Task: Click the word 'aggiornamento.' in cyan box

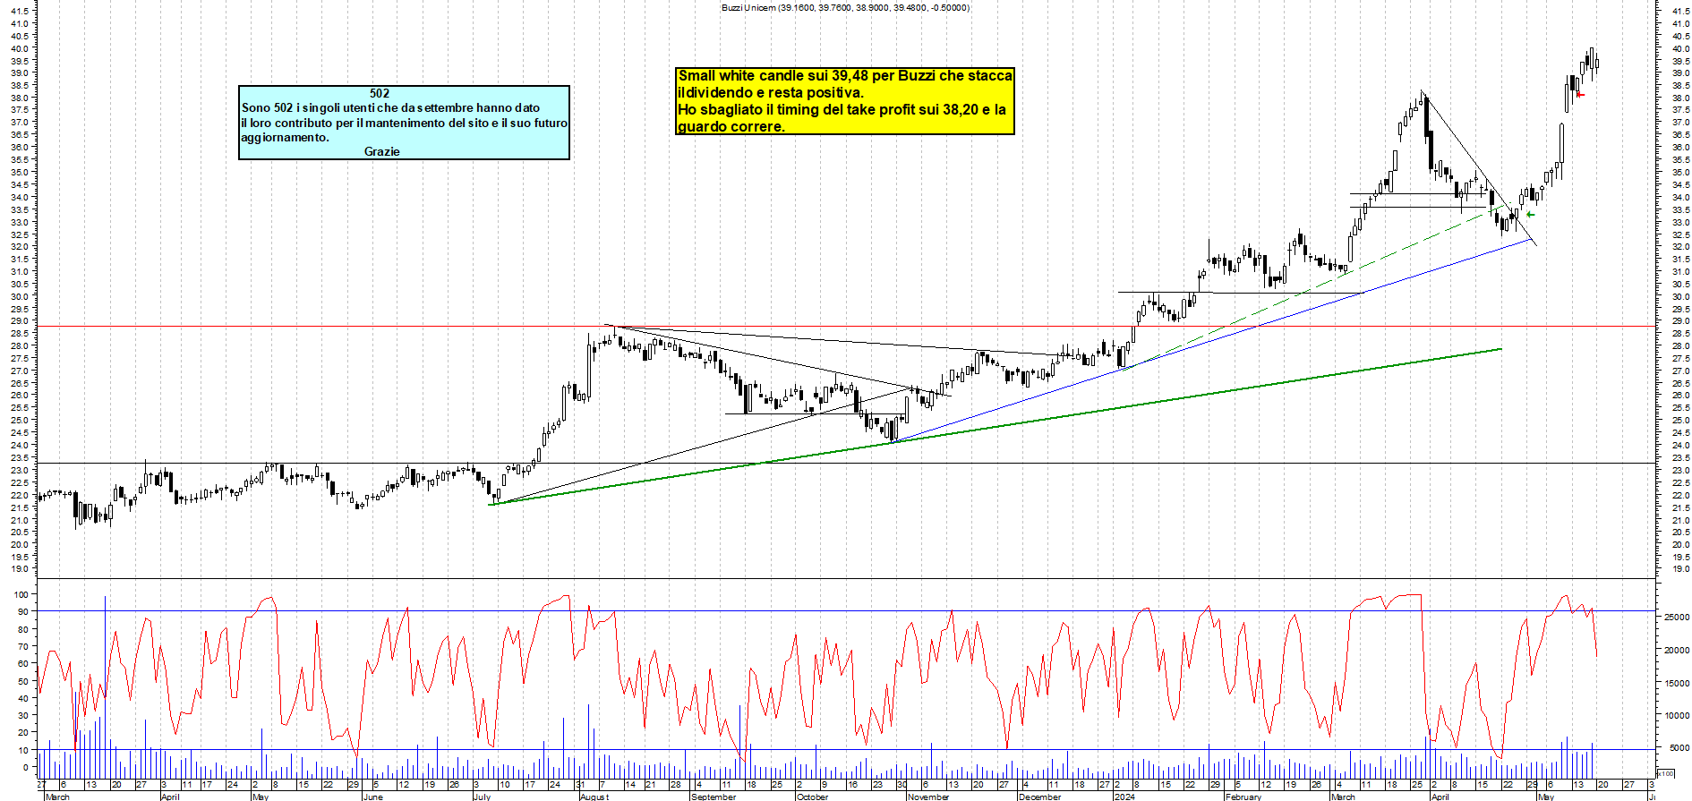Action: (286, 137)
